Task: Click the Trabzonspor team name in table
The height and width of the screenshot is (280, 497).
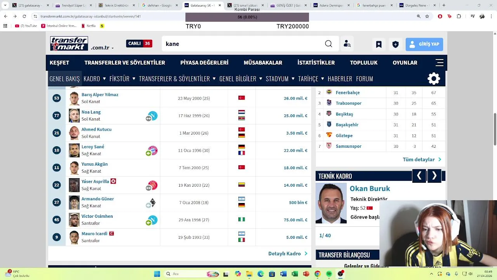Action: click(x=349, y=103)
